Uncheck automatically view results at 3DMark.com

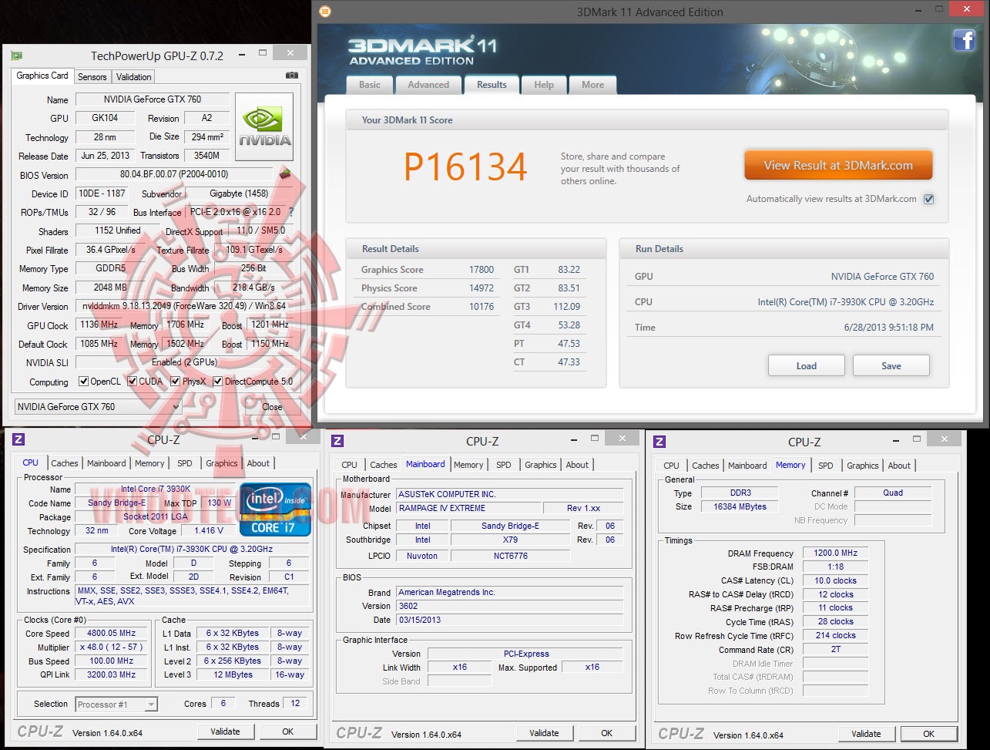[x=929, y=199]
